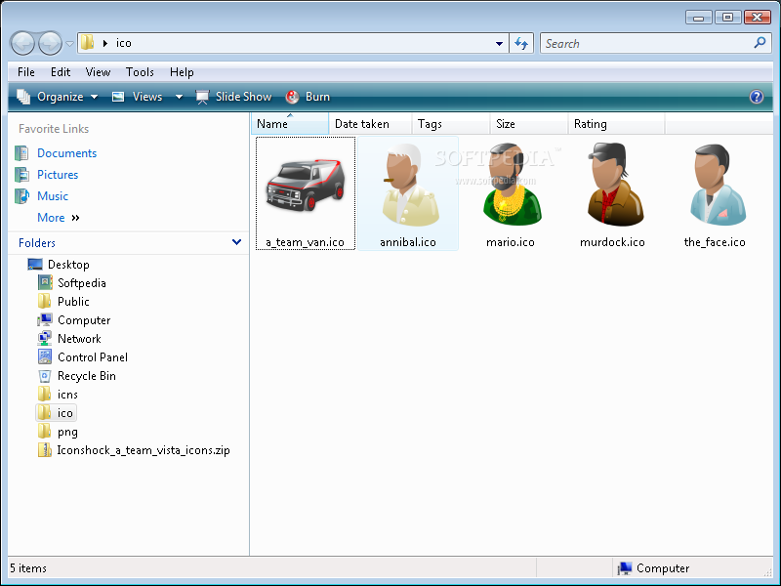The image size is (781, 586).
Task: Click the zip archive icon in tree
Action: pos(45,450)
